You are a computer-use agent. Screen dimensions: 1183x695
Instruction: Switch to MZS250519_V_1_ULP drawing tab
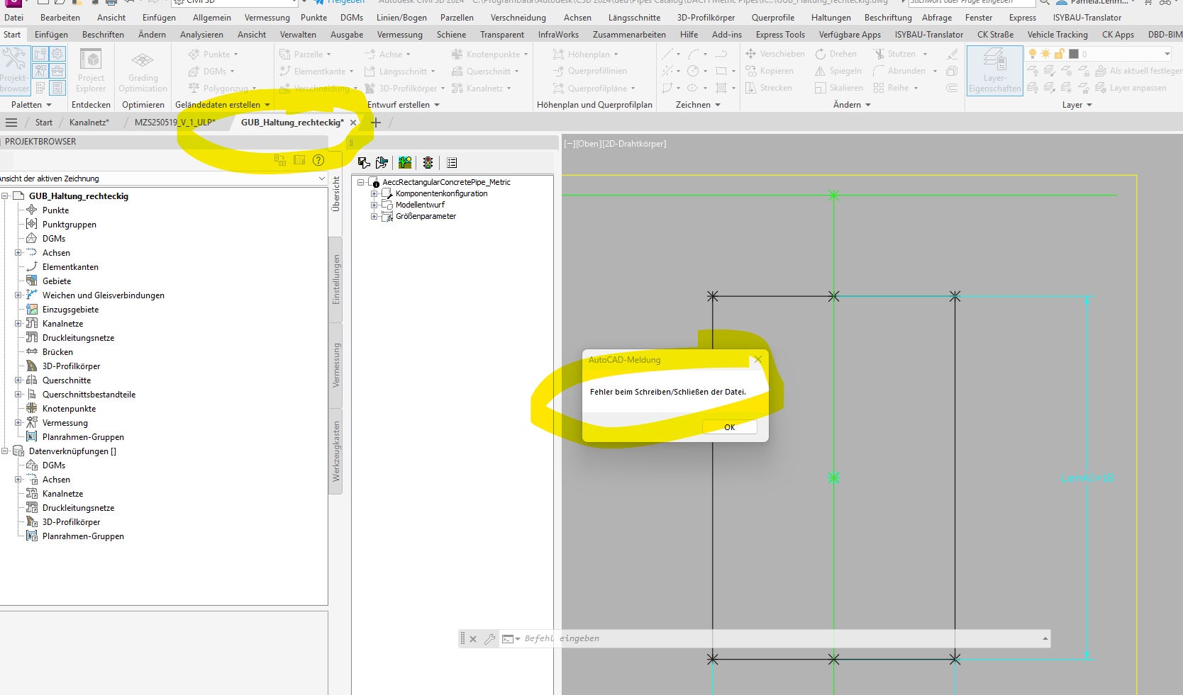[x=174, y=123]
